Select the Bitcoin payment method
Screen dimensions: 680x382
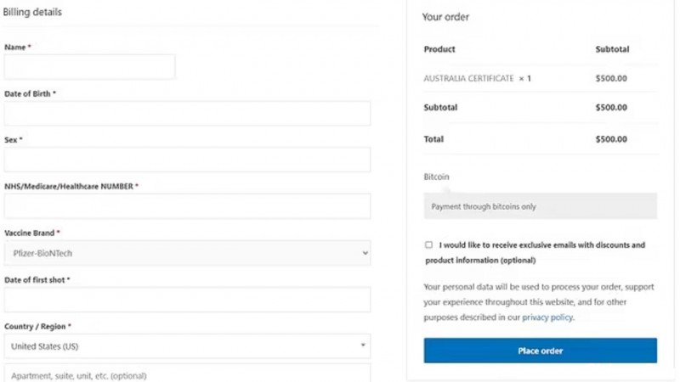436,177
